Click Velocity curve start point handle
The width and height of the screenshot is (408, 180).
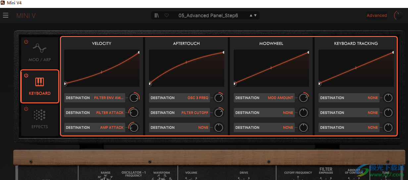coord(65,84)
